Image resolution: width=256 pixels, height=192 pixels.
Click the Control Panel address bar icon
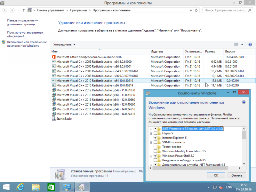tap(29, 10)
